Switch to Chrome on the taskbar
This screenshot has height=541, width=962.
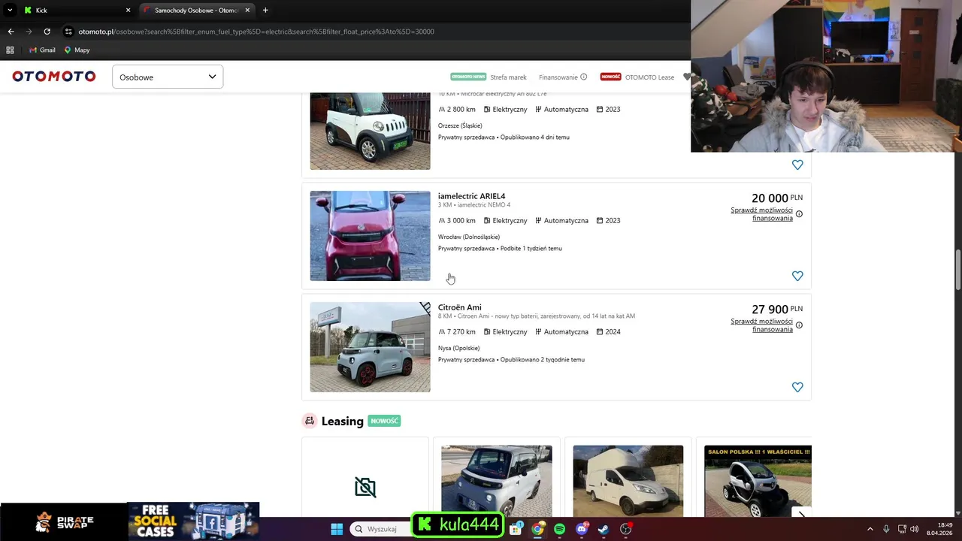537,529
